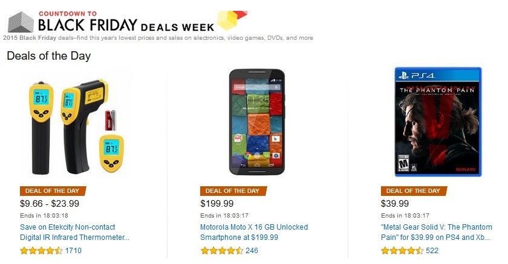
Task: View the 1710 reviews for the thermometer
Action: pyautogui.click(x=73, y=251)
